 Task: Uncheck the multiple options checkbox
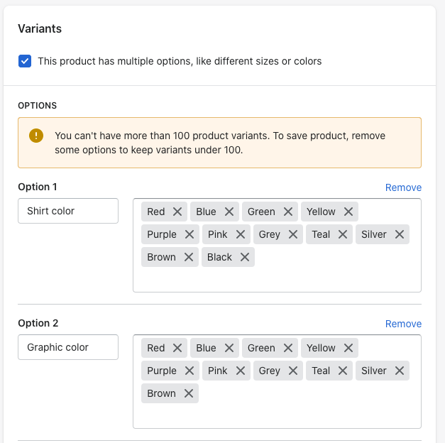click(25, 61)
